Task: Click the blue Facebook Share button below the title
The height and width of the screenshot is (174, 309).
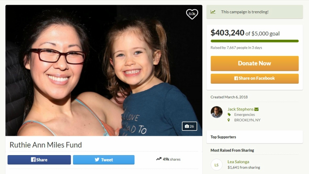Action: point(39,160)
